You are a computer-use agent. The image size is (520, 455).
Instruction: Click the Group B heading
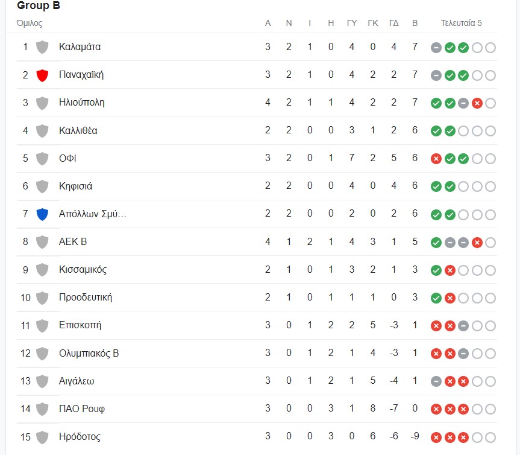(39, 6)
